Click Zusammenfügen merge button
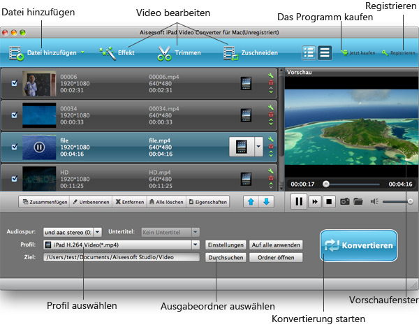The width and height of the screenshot is (419, 327). (45, 202)
